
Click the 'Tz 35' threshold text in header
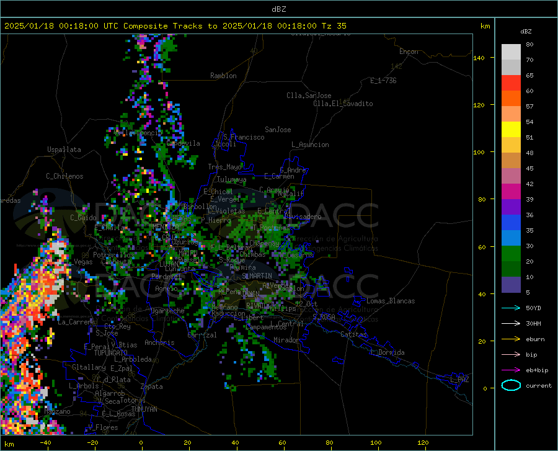tap(334, 26)
